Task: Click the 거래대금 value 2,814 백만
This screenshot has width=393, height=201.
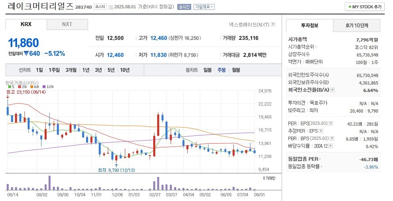Action: [255, 55]
